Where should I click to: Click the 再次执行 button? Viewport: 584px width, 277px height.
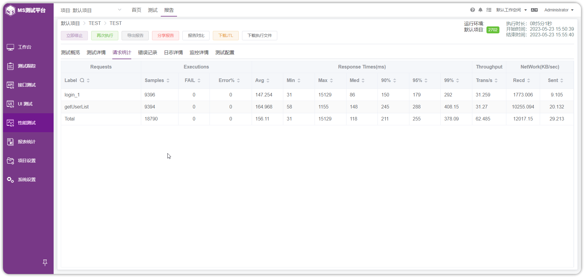[x=105, y=35]
